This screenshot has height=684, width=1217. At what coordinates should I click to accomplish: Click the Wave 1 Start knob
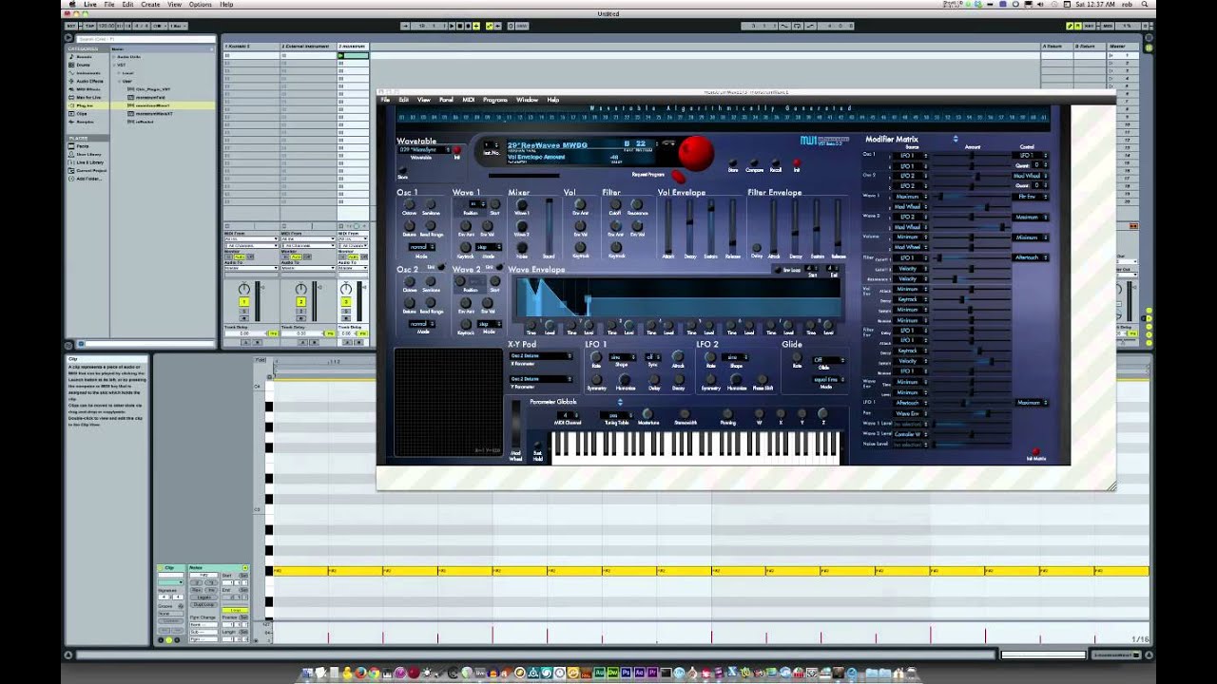pos(494,204)
